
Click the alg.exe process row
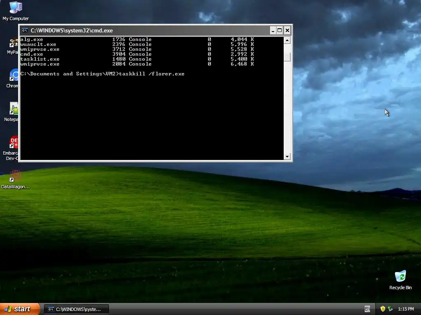click(137, 39)
